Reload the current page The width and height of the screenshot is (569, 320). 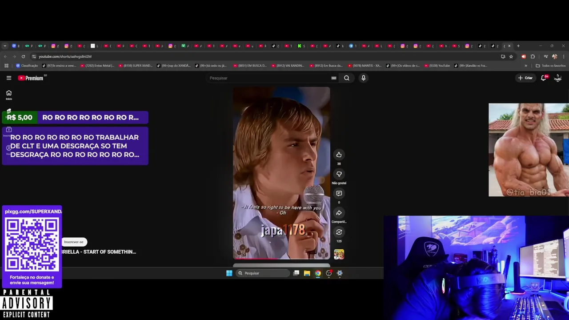coord(23,56)
